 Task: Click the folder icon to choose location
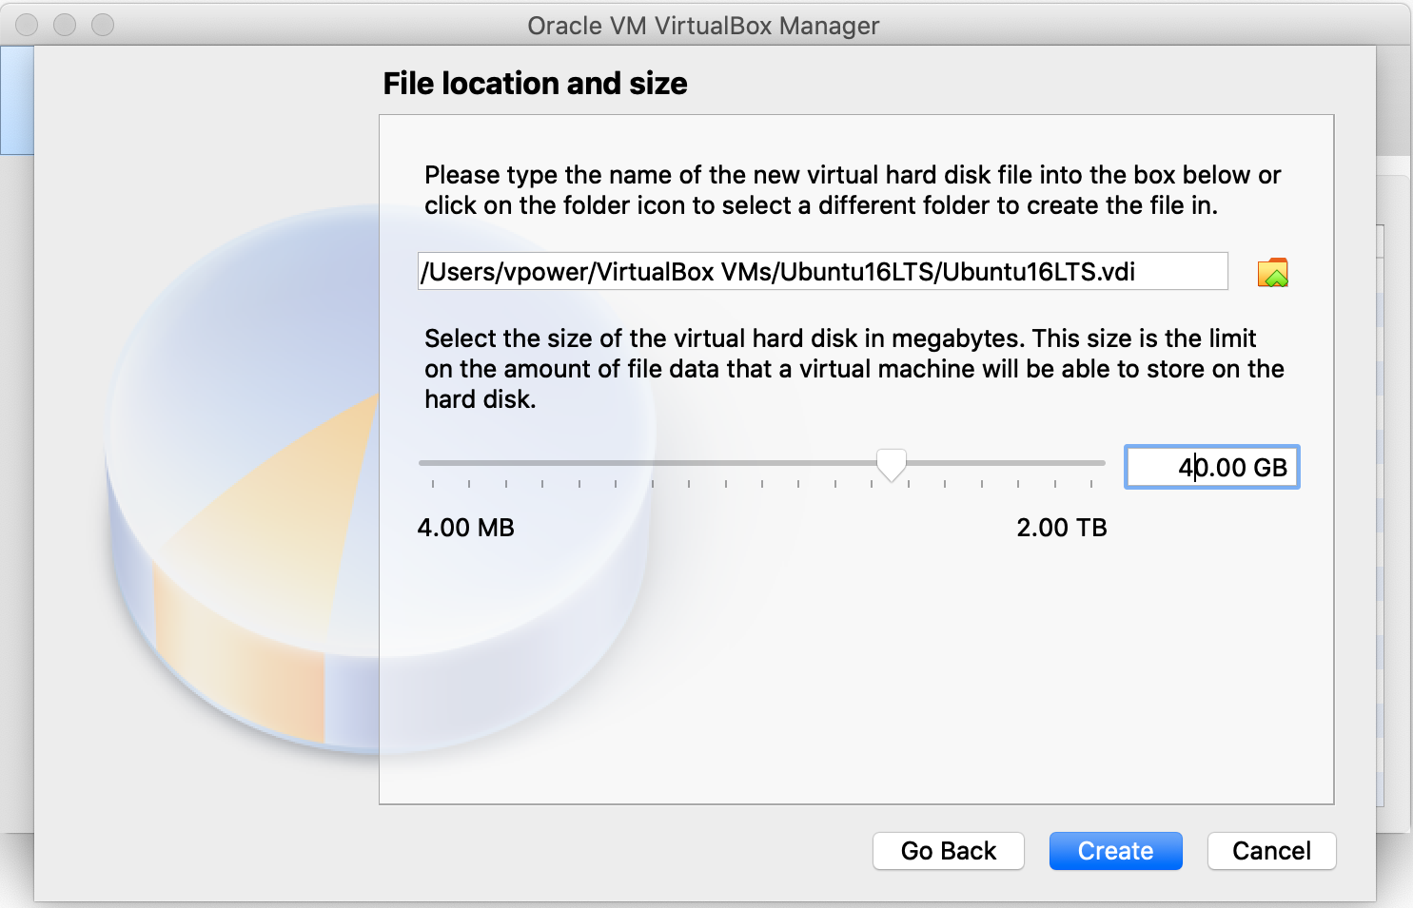(x=1272, y=273)
